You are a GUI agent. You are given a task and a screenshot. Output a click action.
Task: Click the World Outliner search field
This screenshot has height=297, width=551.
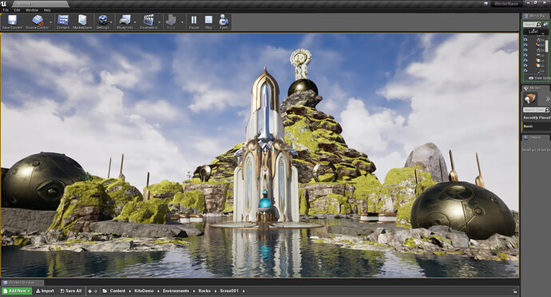(x=532, y=25)
